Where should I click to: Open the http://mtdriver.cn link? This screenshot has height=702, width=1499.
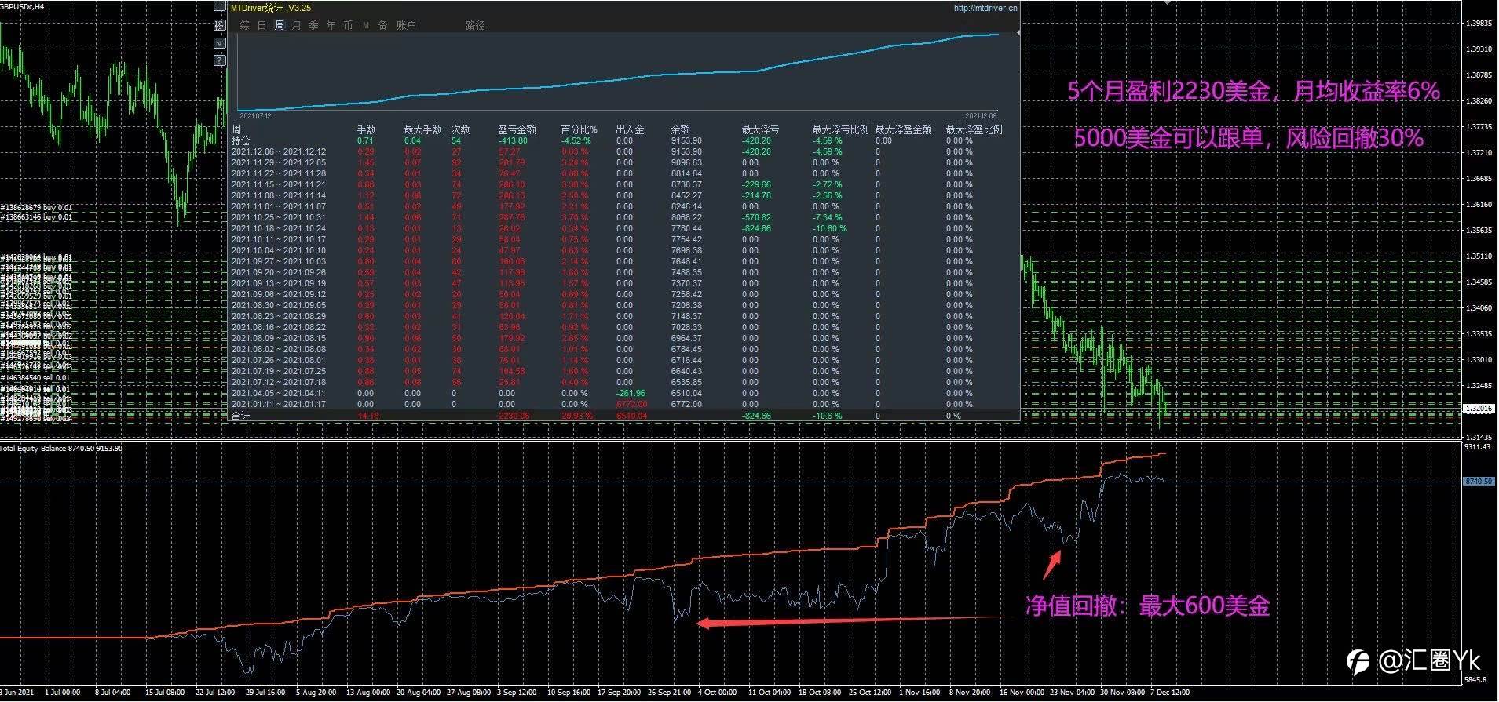point(985,8)
